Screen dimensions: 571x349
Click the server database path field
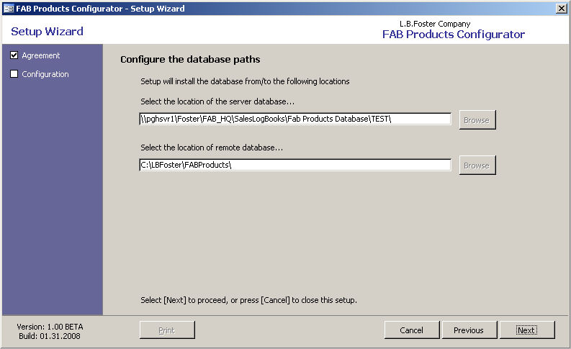(295, 119)
